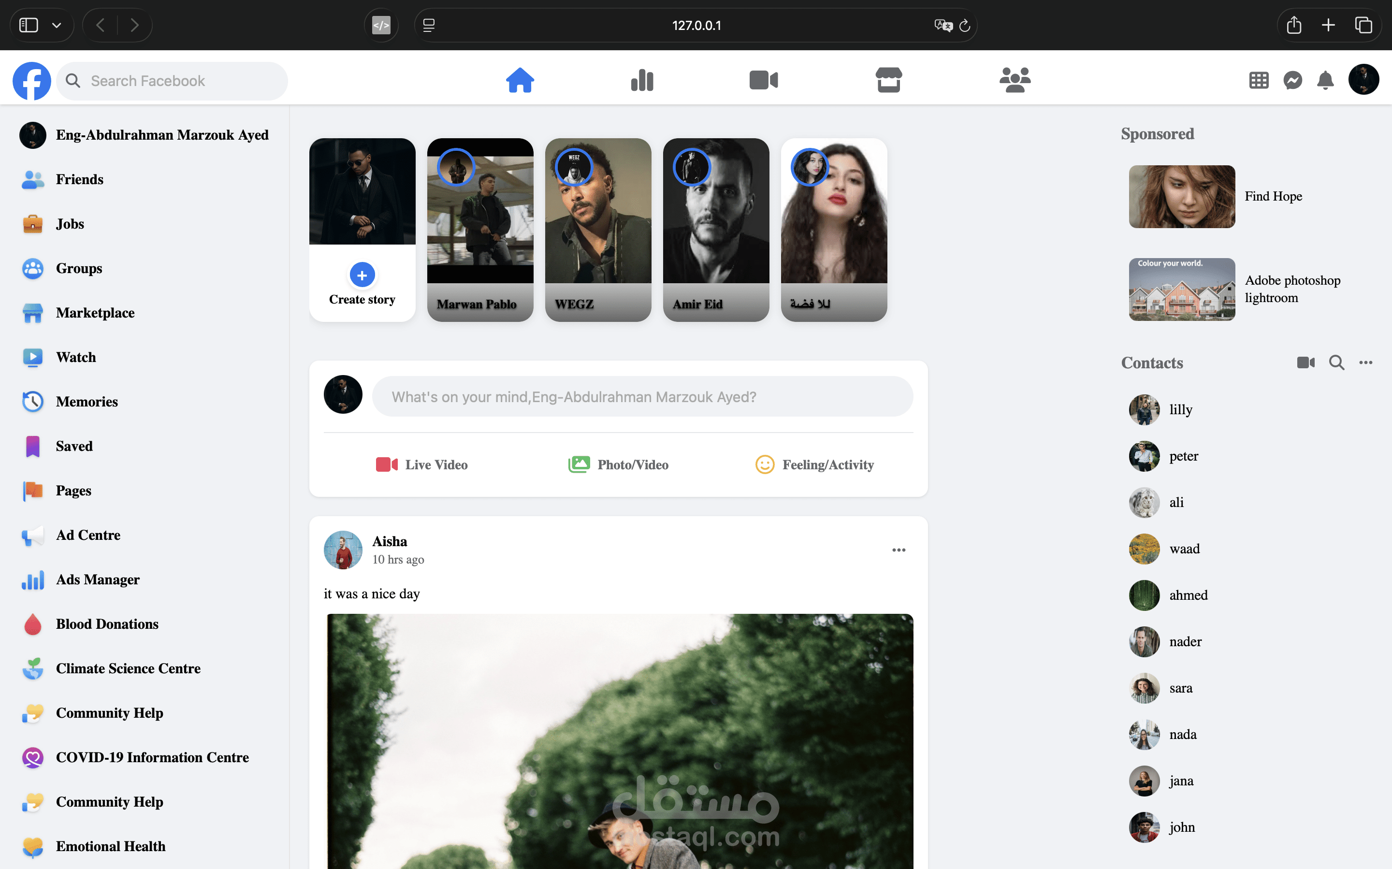Image resolution: width=1392 pixels, height=869 pixels.
Task: Click the Create story plus button
Action: point(362,275)
